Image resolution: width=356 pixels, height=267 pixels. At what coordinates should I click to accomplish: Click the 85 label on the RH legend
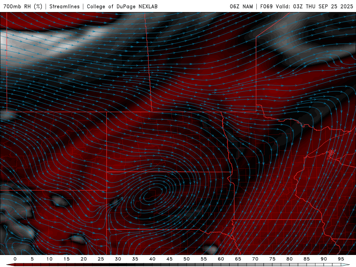click(x=307, y=259)
